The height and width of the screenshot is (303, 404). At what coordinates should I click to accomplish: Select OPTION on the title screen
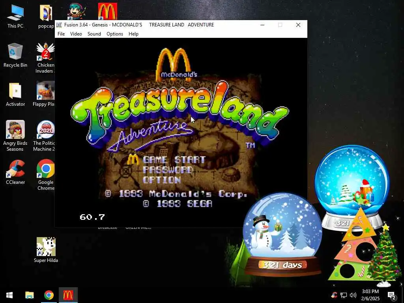point(162,180)
